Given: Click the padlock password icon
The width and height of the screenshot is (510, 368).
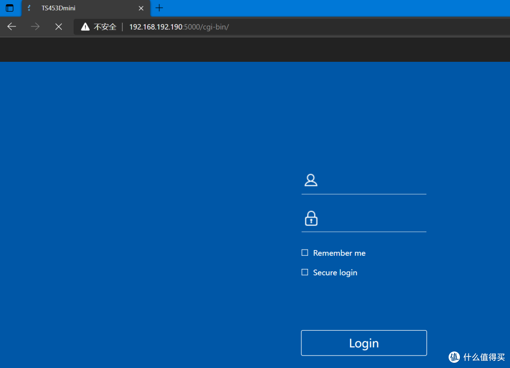Looking at the screenshot, I should point(311,218).
